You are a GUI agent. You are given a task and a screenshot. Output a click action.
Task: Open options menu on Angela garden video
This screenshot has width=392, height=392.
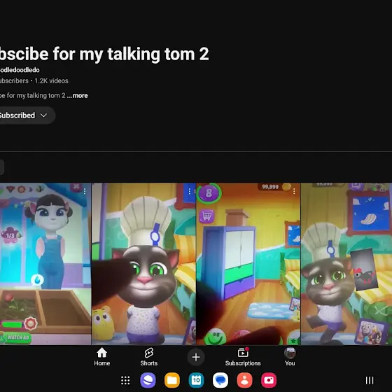[x=85, y=191]
